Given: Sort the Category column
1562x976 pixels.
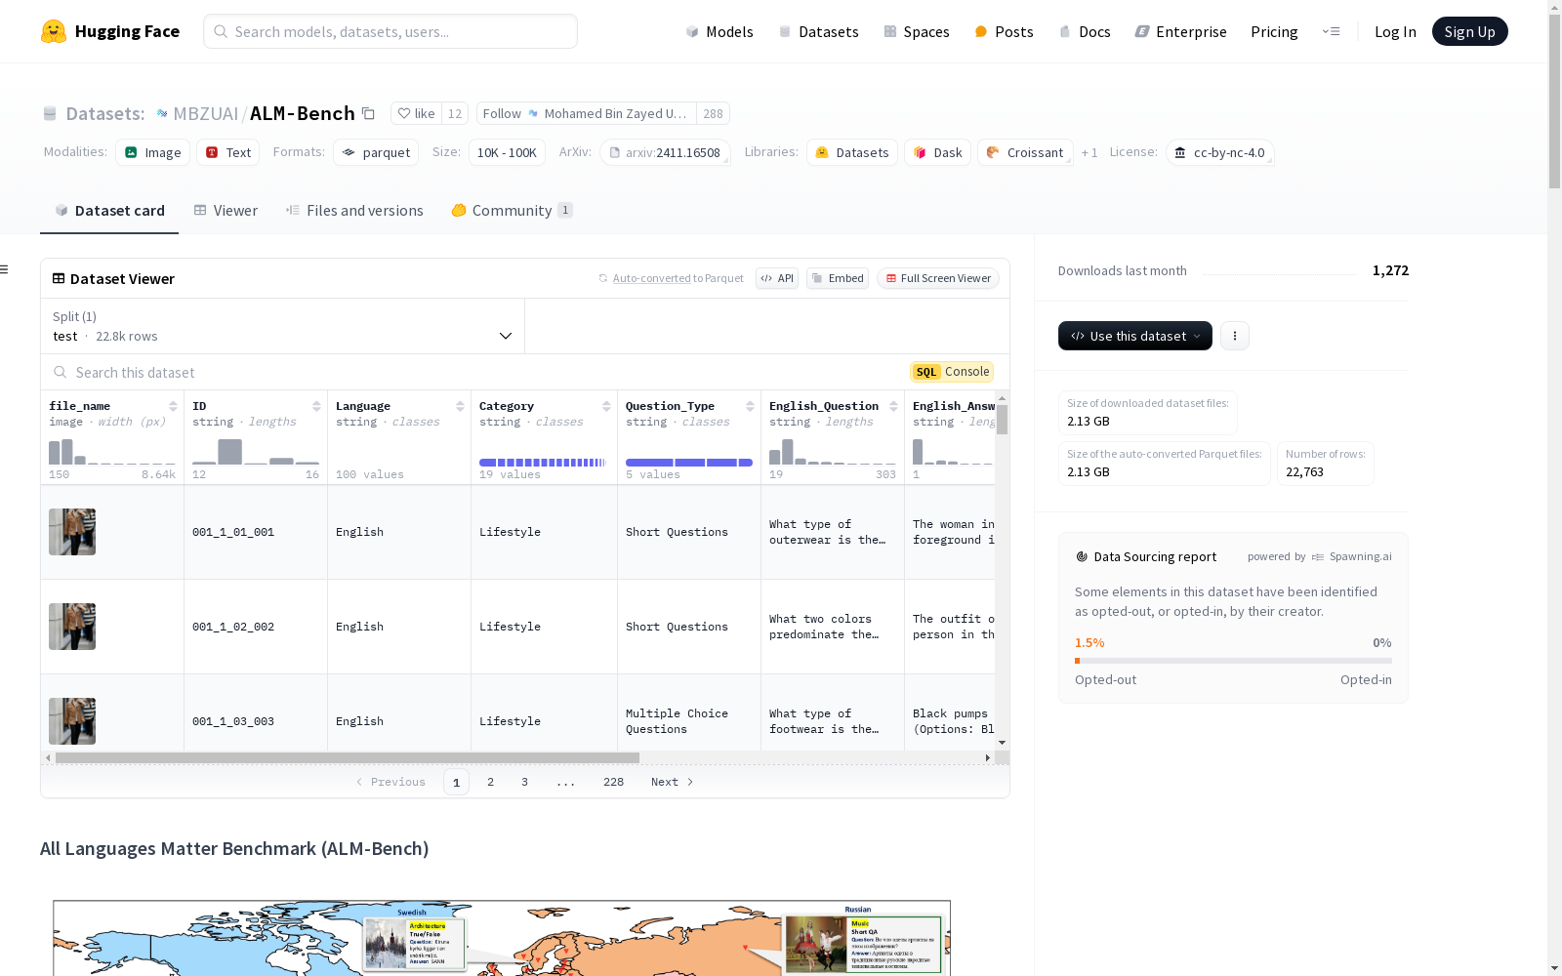Looking at the screenshot, I should (606, 406).
